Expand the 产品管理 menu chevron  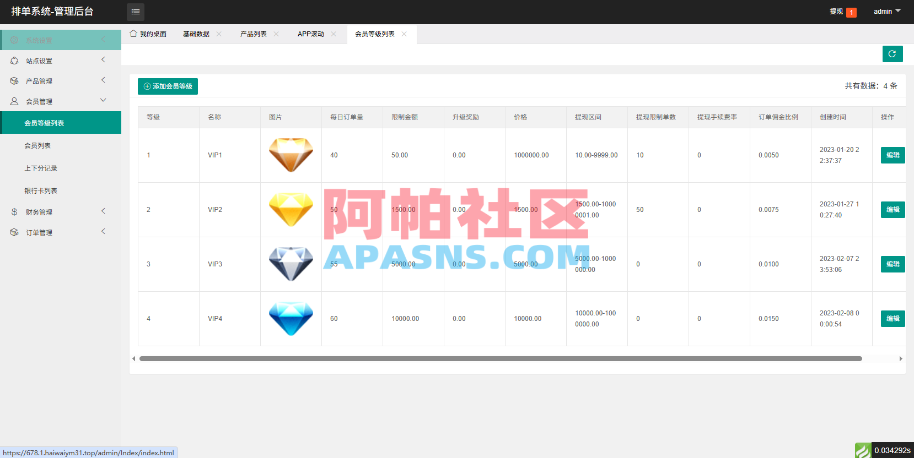point(103,80)
